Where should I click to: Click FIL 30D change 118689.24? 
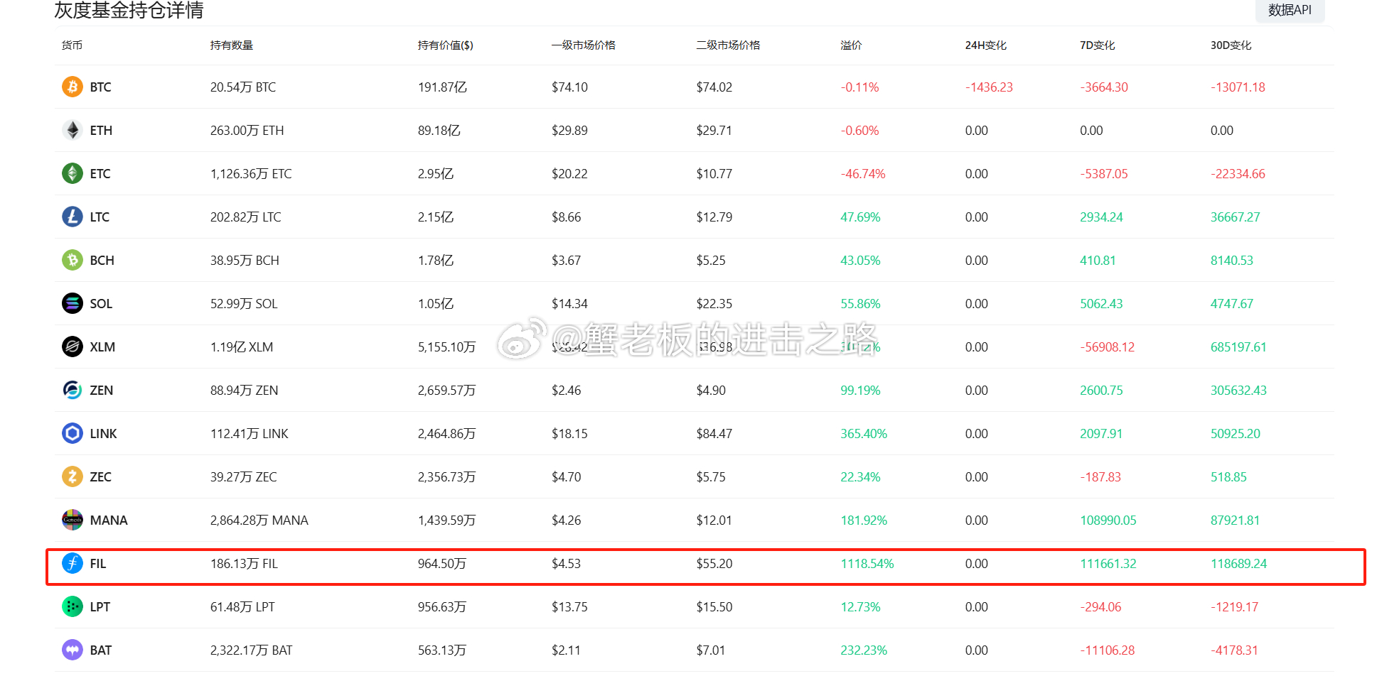[1238, 563]
